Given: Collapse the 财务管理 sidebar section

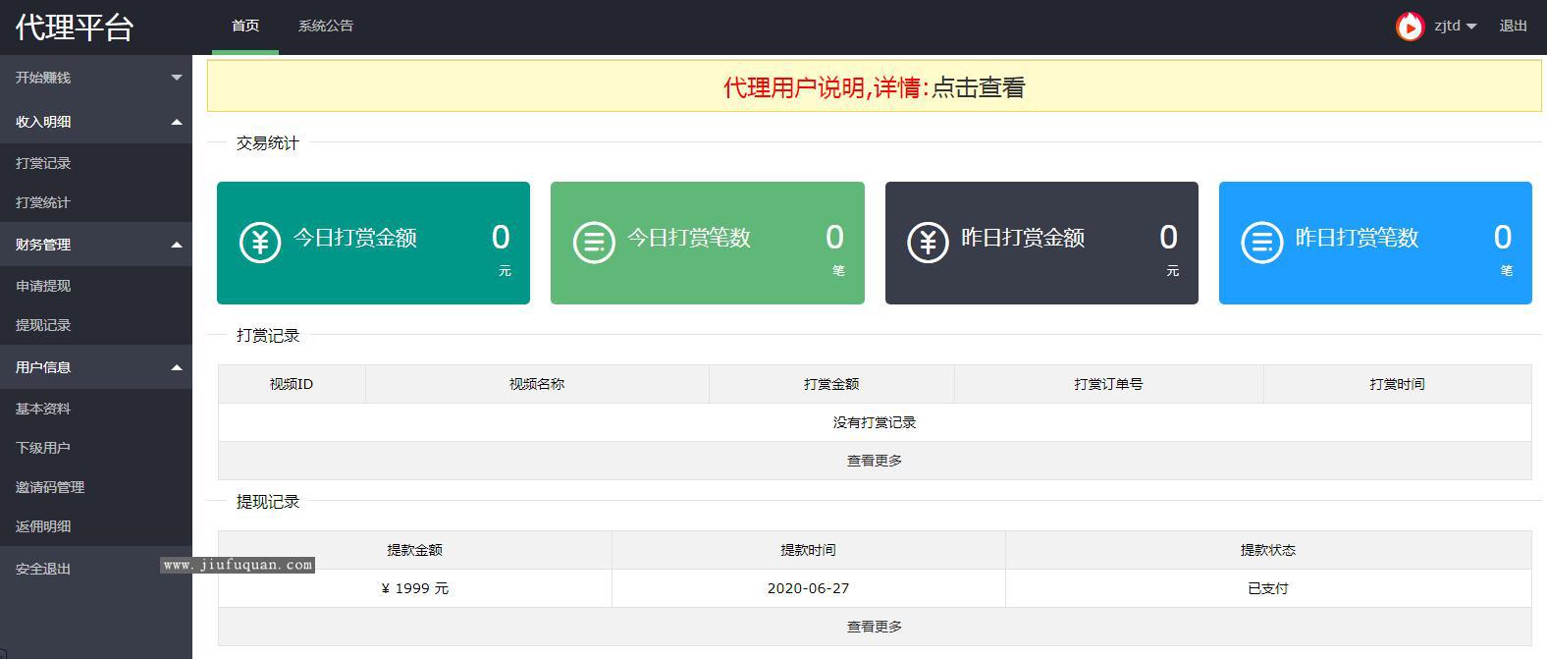Looking at the screenshot, I should (96, 245).
